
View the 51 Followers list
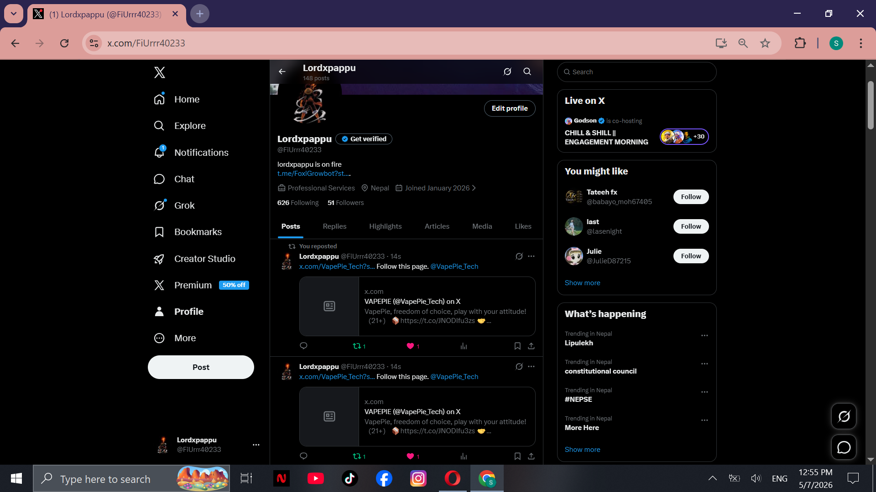tap(345, 203)
